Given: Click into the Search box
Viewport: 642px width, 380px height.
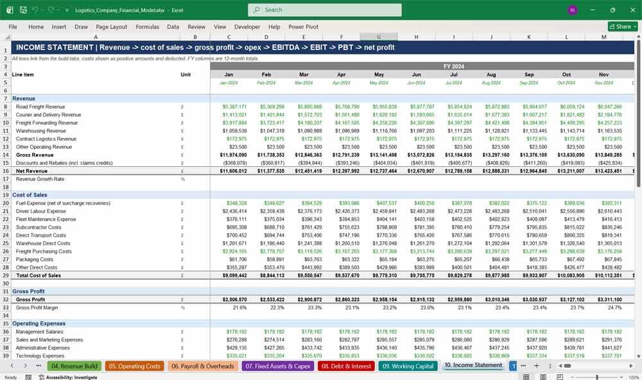Looking at the screenshot, I should click(x=325, y=10).
